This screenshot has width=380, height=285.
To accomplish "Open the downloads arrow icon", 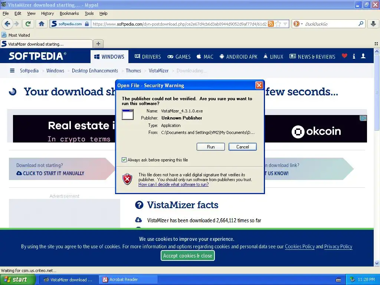I will click(373, 24).
